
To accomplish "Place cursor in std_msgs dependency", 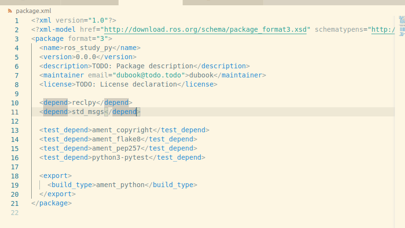I will click(x=88, y=112).
